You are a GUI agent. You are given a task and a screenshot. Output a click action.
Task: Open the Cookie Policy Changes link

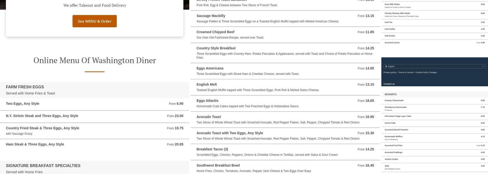(x=426, y=72)
